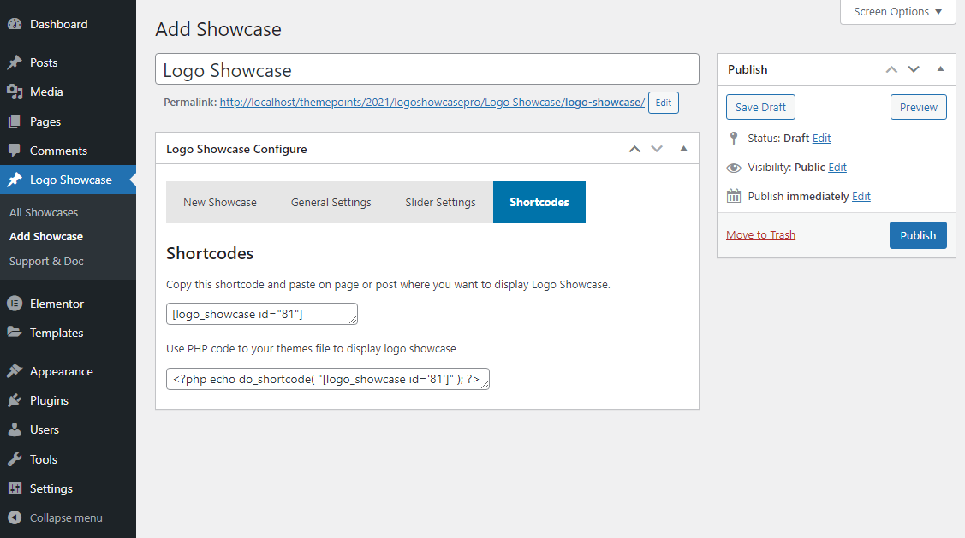Click Save Draft button
965x538 pixels.
point(760,107)
